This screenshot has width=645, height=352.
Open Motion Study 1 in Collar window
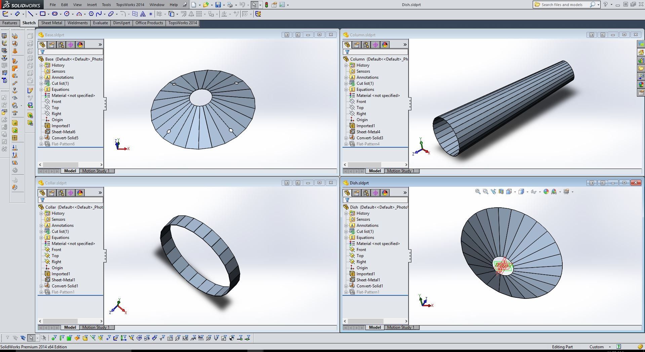tap(96, 327)
